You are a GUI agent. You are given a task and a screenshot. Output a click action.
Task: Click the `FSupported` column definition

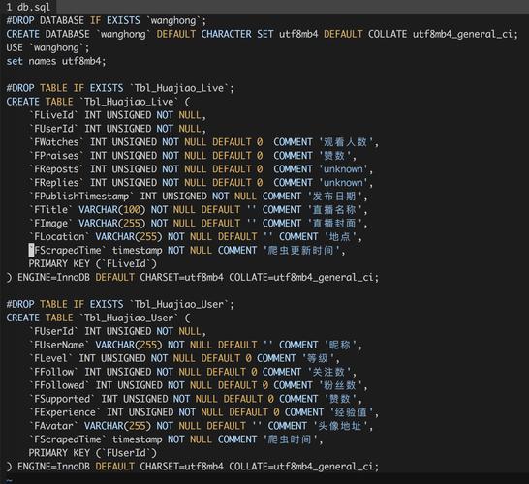click(x=196, y=399)
